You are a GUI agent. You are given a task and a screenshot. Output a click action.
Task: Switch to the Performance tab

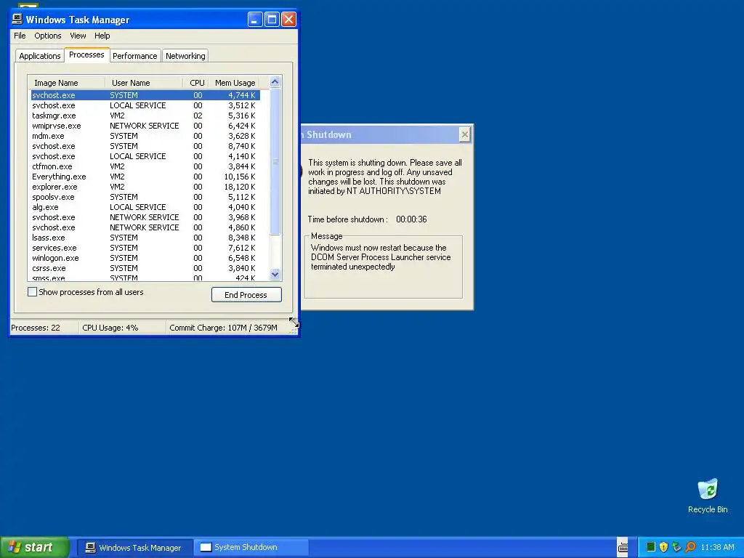(x=134, y=56)
